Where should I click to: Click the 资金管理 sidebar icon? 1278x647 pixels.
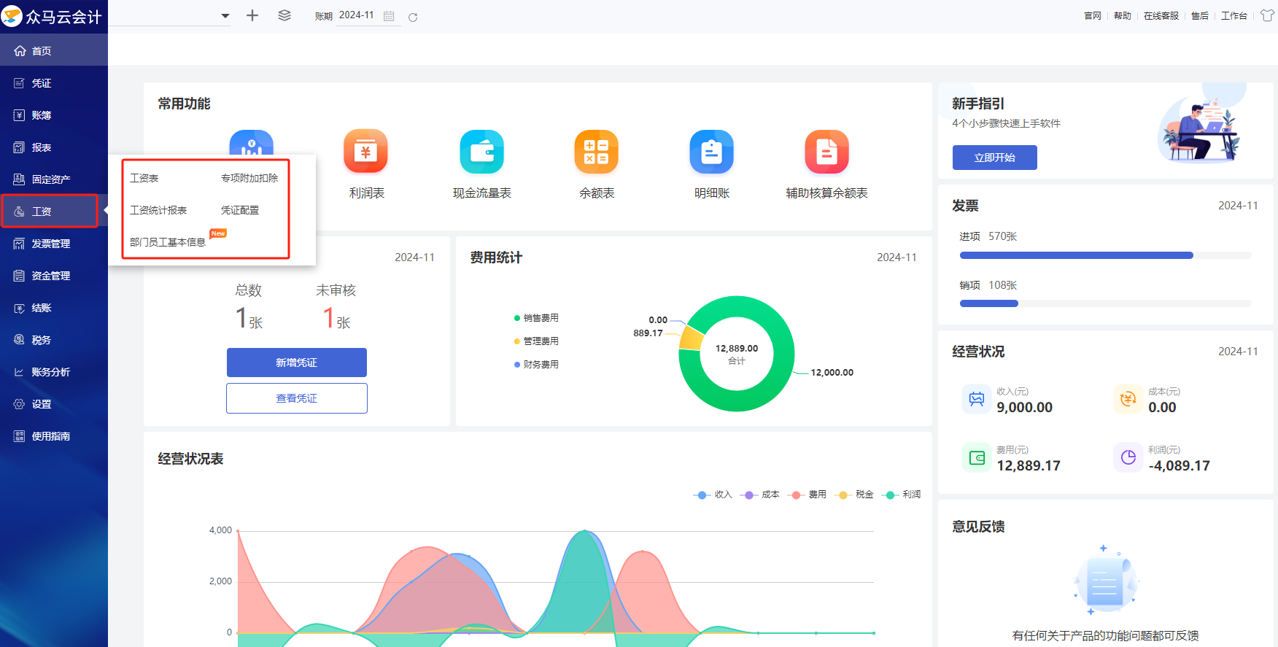pyautogui.click(x=19, y=276)
